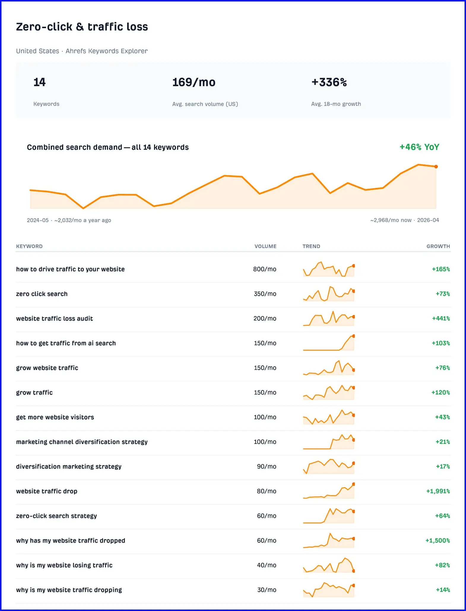Select 'website traffic drop' keyword

47,491
